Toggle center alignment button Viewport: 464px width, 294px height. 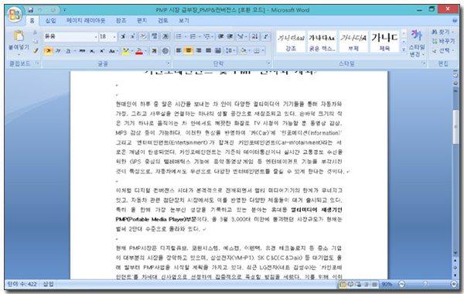point(188,50)
